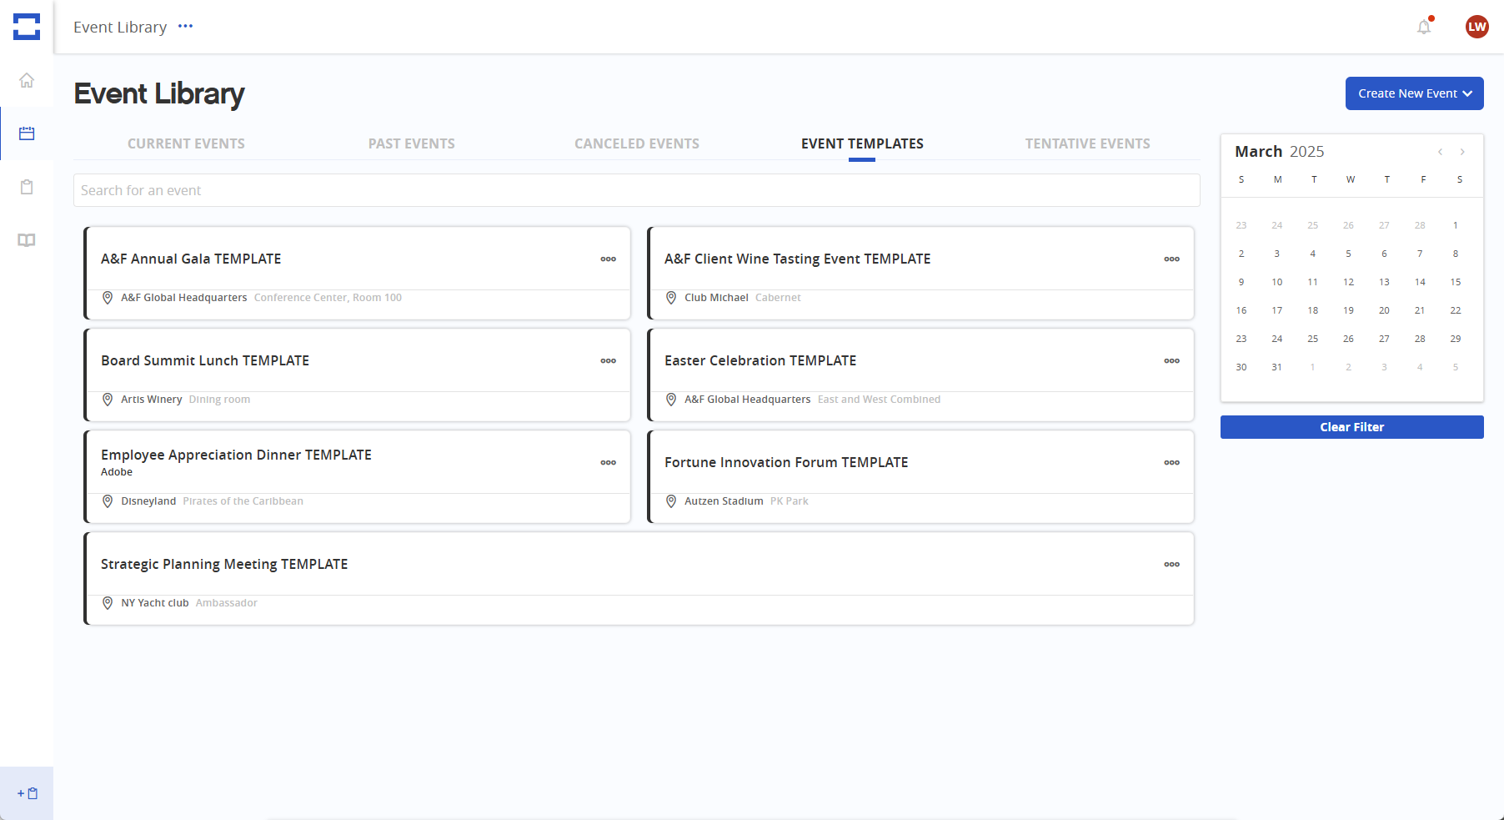This screenshot has width=1504, height=820.
Task: Click the 'Ambassador' room text
Action: 226,603
